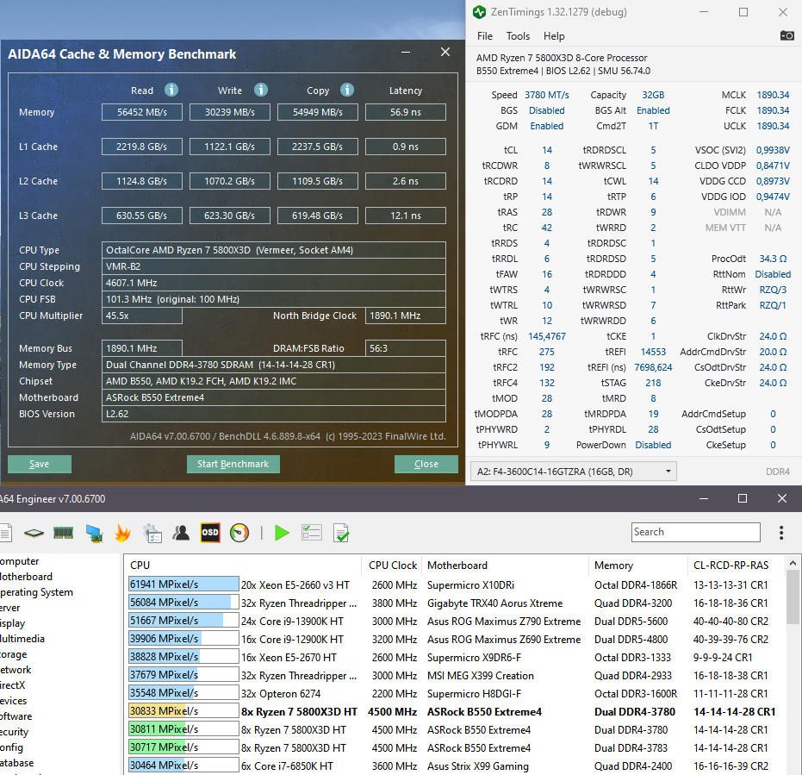Click the PowerDown Disabled value in ZenTimings
802x775 pixels.
[653, 445]
